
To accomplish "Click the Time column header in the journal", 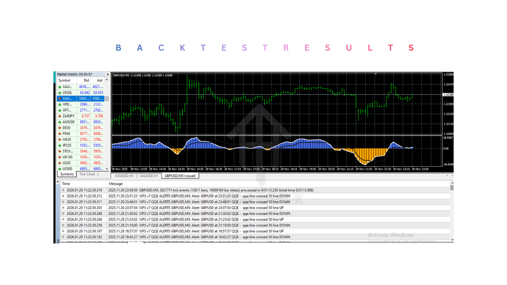I will [66, 183].
